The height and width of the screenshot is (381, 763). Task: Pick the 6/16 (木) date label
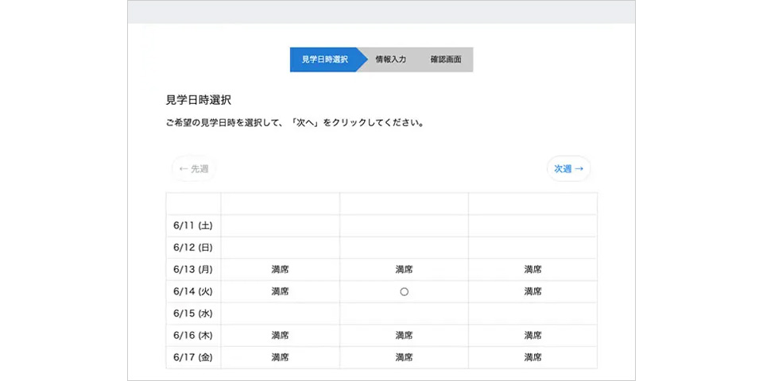192,335
